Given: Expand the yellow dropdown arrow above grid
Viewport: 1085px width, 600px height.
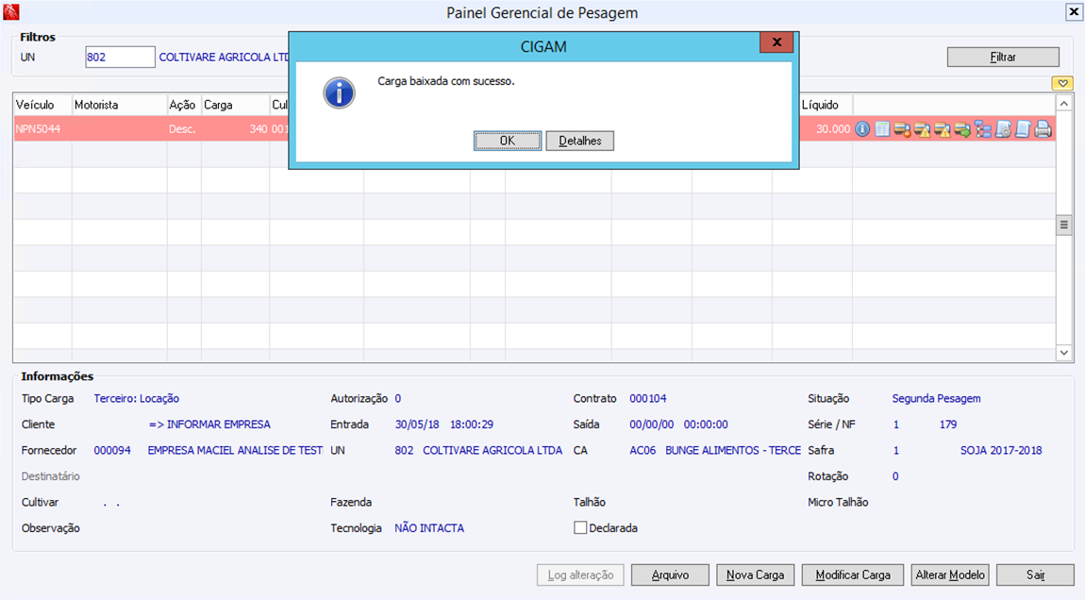Looking at the screenshot, I should pos(1062,83).
